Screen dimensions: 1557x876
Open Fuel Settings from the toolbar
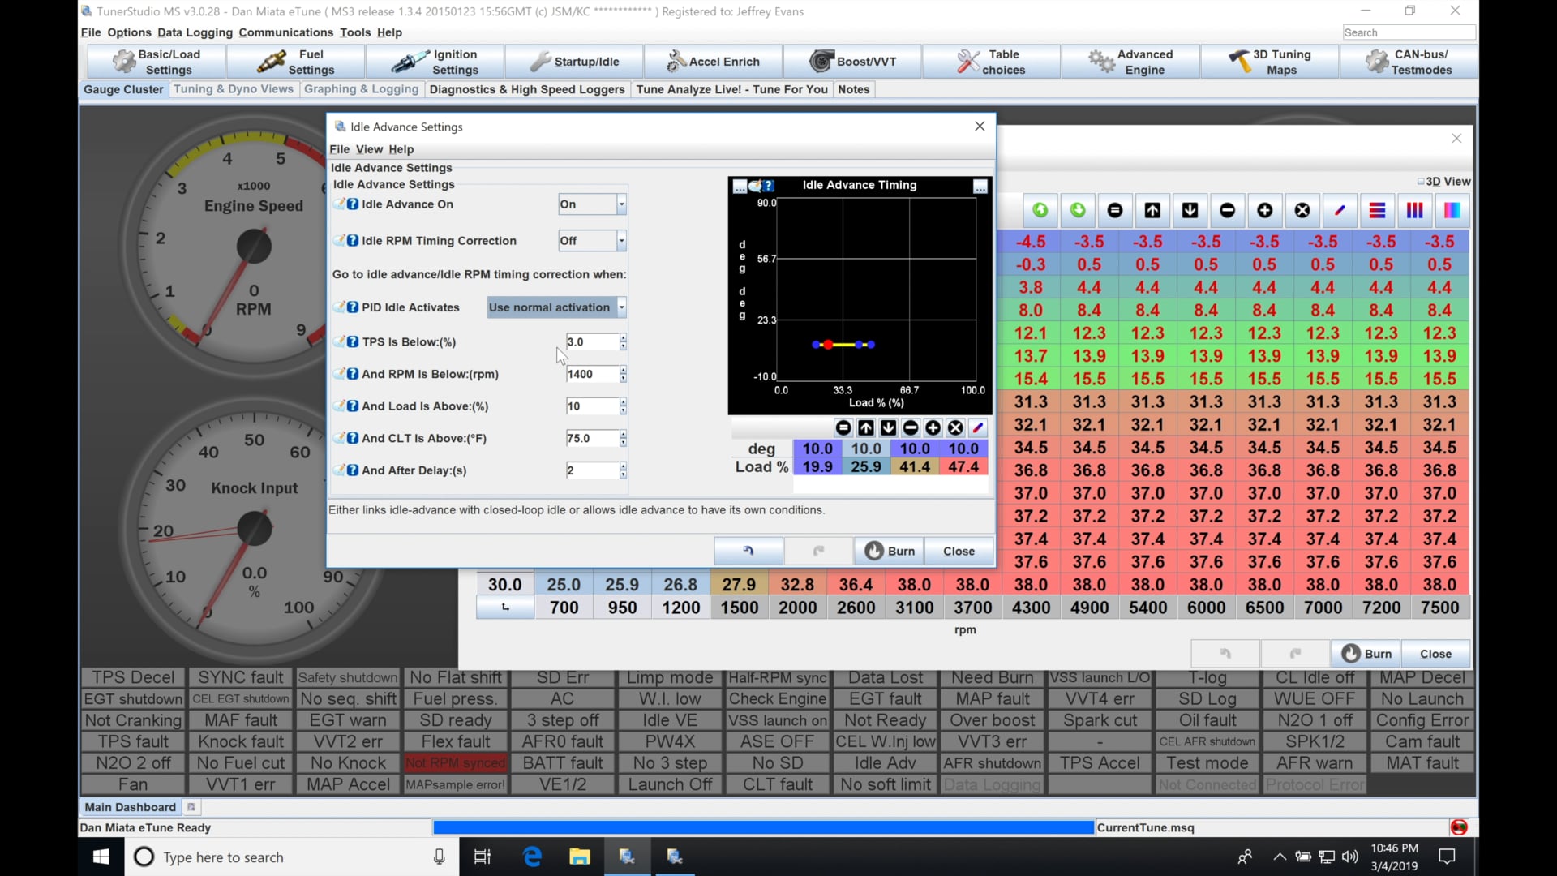[x=294, y=61]
